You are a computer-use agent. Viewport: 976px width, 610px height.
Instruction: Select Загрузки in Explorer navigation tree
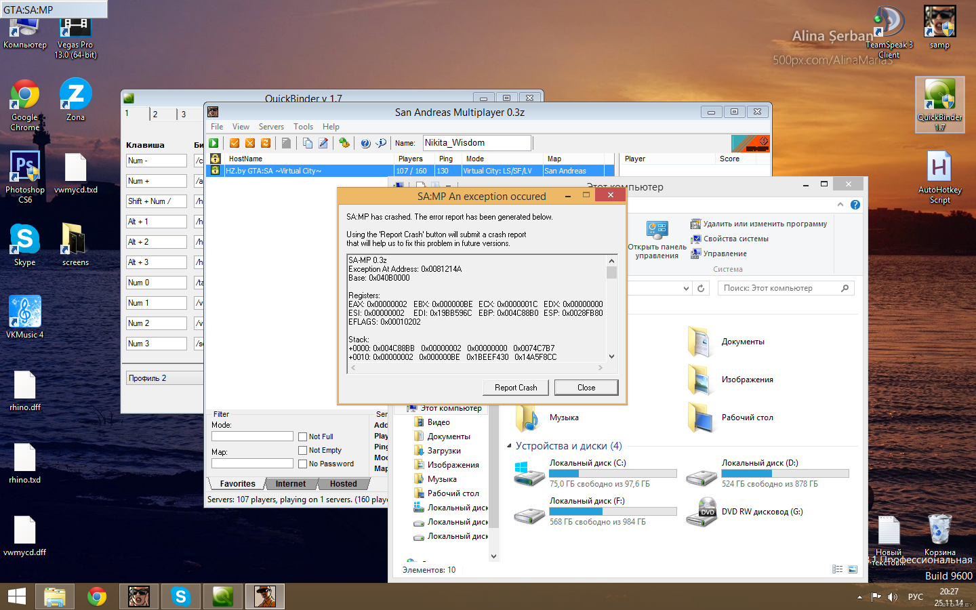[444, 451]
